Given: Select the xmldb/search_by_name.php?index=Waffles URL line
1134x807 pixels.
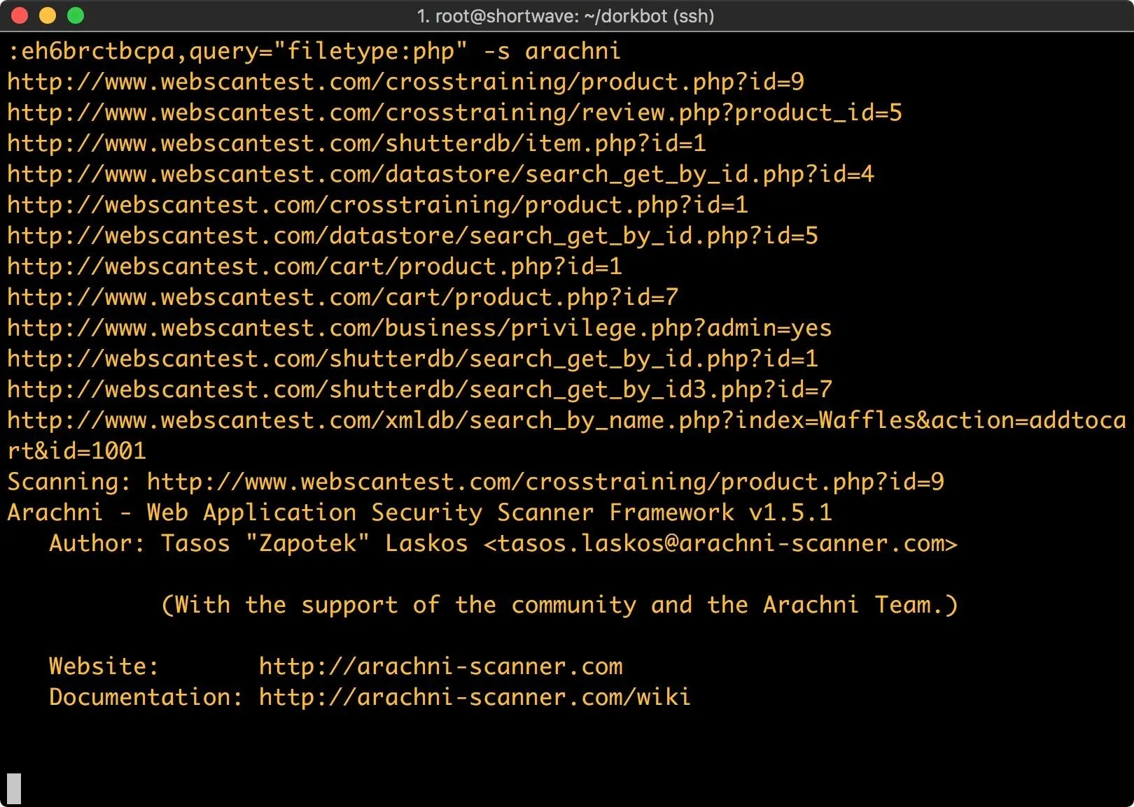Looking at the screenshot, I should click(567, 420).
